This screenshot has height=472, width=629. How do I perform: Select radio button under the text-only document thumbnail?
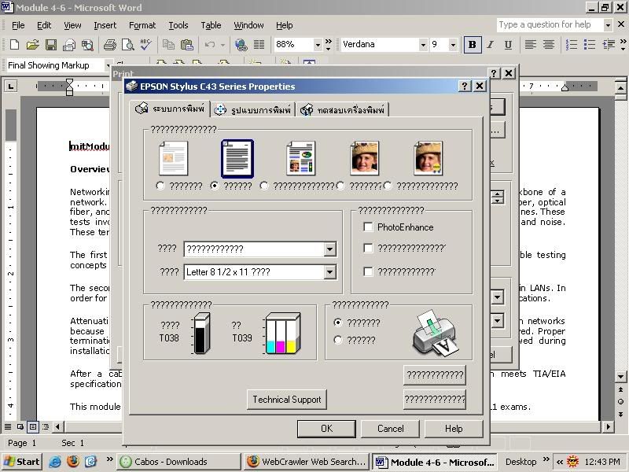(215, 186)
